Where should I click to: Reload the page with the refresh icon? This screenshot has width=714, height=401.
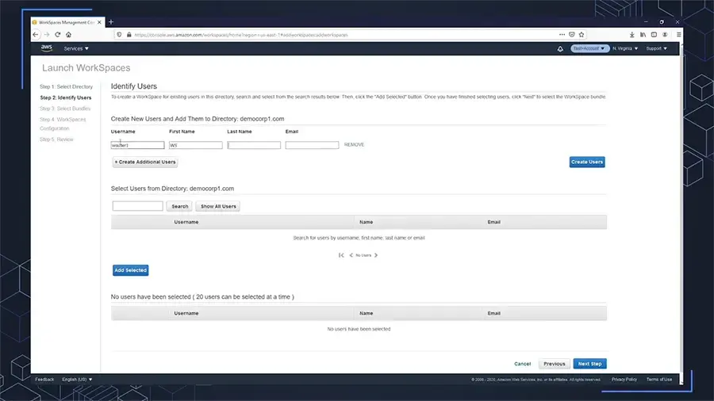[x=58, y=35]
